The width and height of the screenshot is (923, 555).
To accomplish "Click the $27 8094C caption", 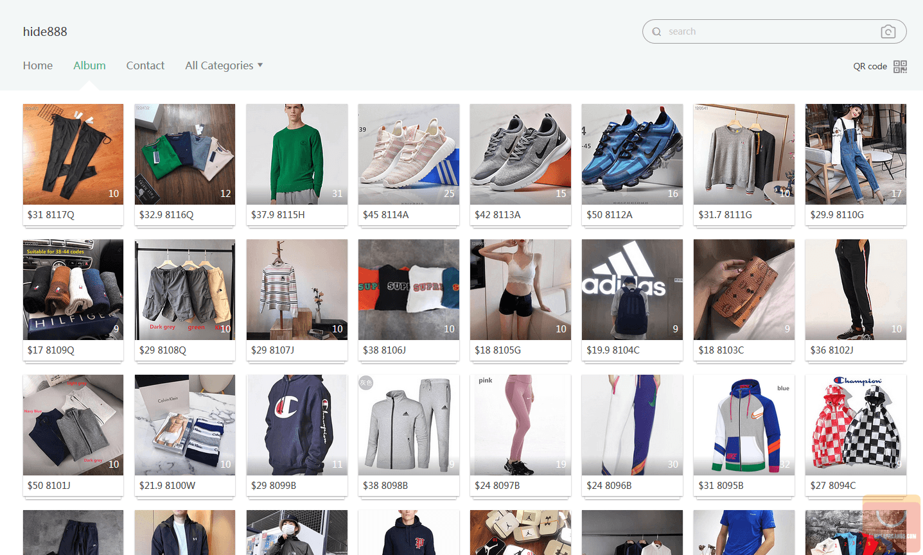I will [833, 486].
